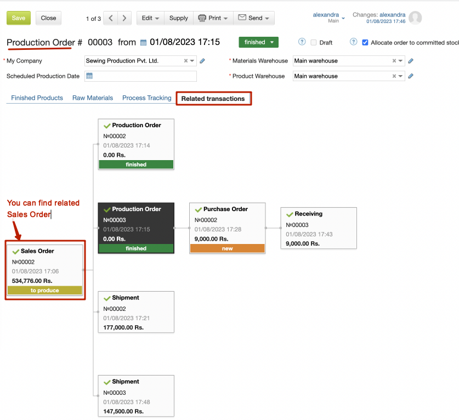This screenshot has height=420, width=459.
Task: Click help icon next to Draft
Action: (x=302, y=42)
